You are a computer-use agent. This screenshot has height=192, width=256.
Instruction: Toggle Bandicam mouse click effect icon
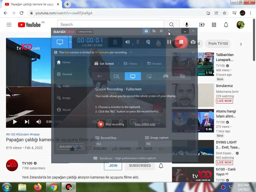(x=148, y=42)
